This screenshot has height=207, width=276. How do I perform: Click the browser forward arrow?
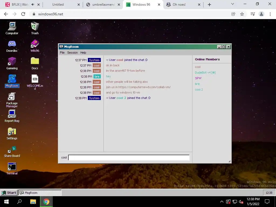15,14
